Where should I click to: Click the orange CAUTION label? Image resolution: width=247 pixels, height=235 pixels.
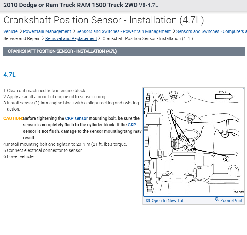click(x=13, y=118)
